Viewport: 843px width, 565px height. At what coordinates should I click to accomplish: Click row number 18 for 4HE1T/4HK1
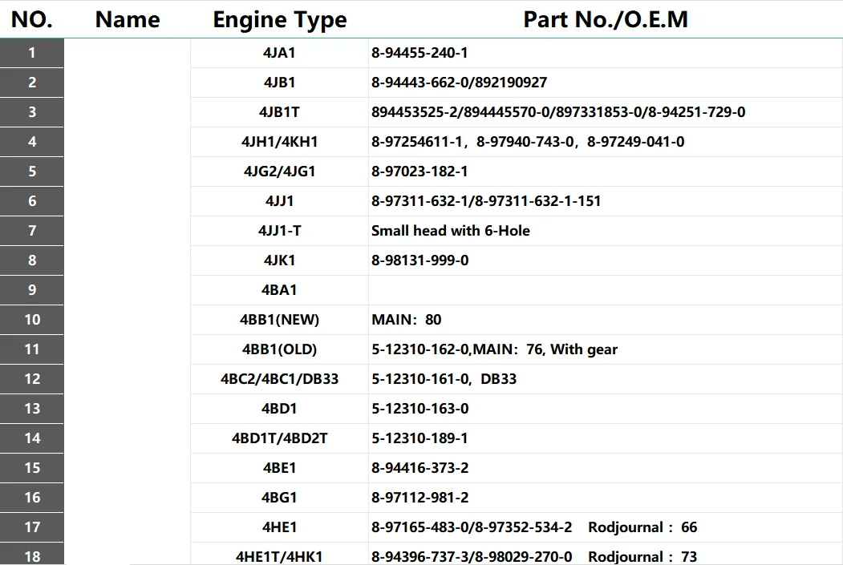(32, 555)
